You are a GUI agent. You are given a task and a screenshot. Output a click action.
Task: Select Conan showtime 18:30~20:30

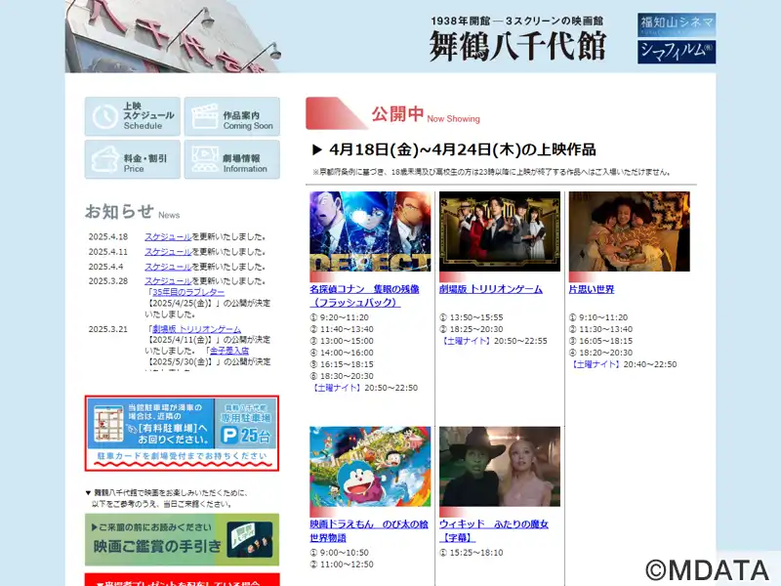click(x=341, y=376)
